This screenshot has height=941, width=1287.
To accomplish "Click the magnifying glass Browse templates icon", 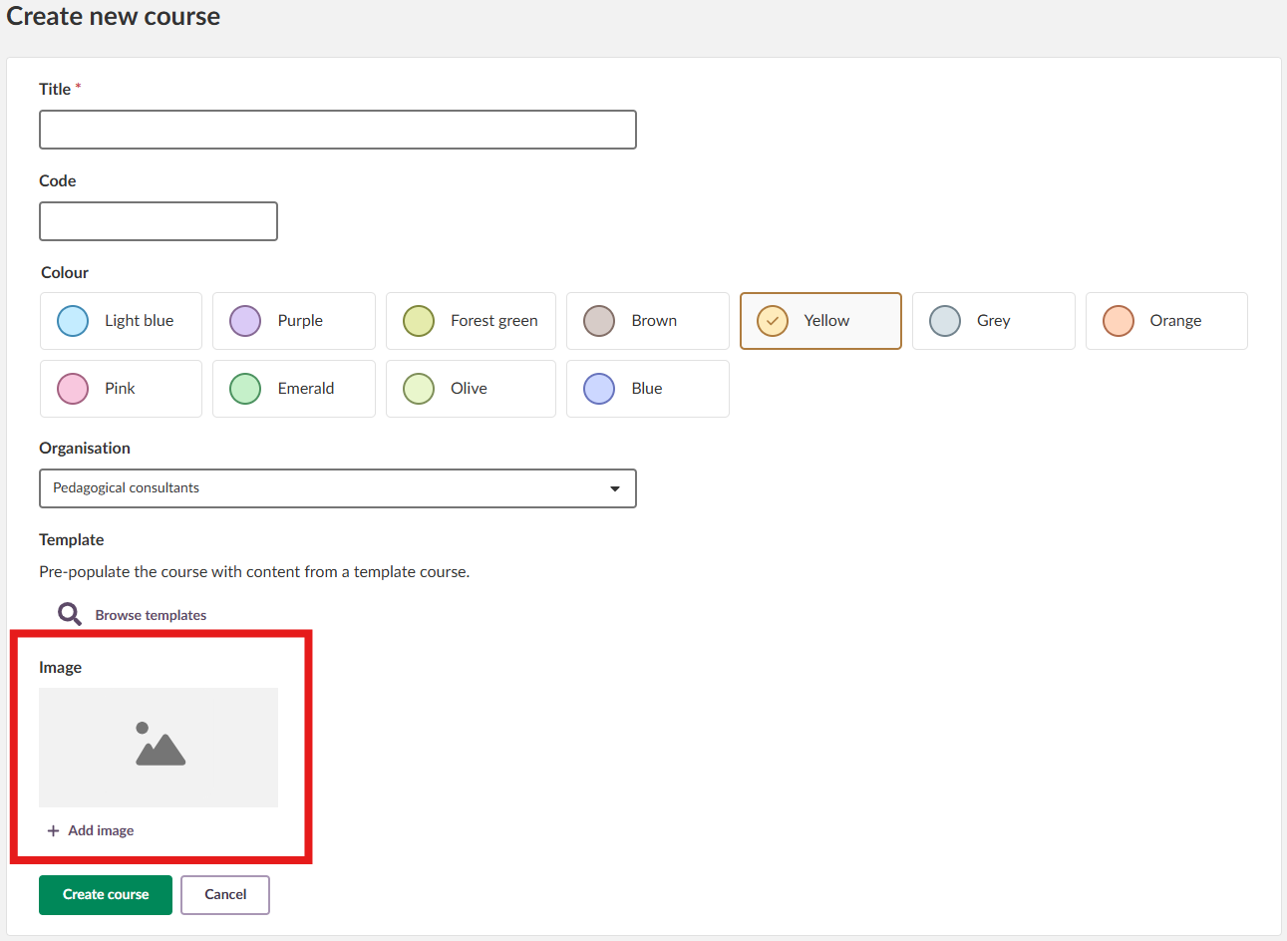I will 70,614.
